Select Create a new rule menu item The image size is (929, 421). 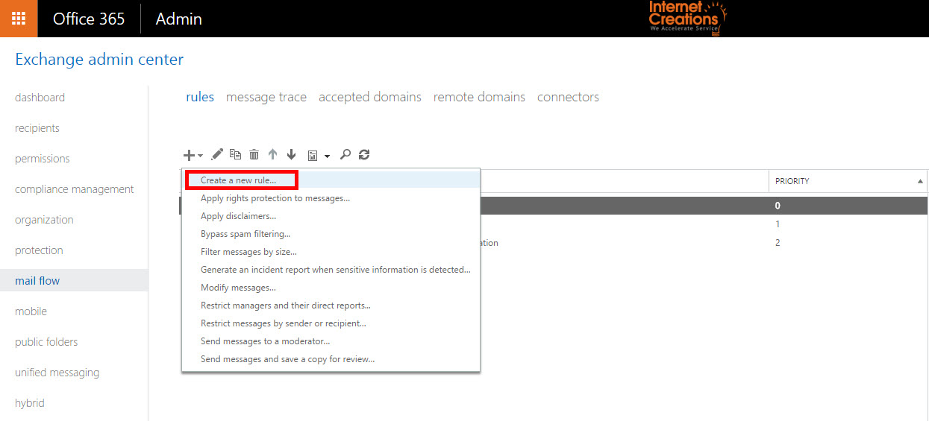331,180
